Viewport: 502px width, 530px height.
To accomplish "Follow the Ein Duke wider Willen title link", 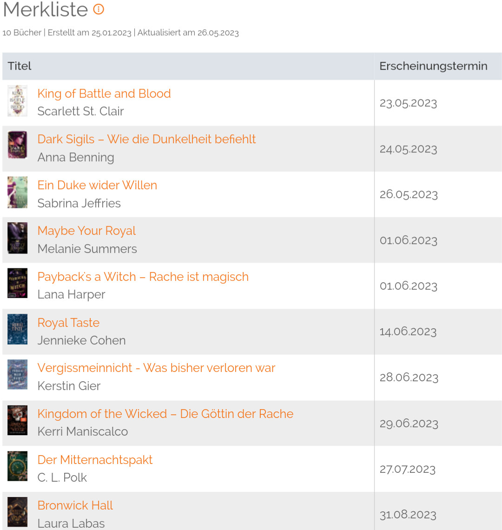I will pos(97,185).
